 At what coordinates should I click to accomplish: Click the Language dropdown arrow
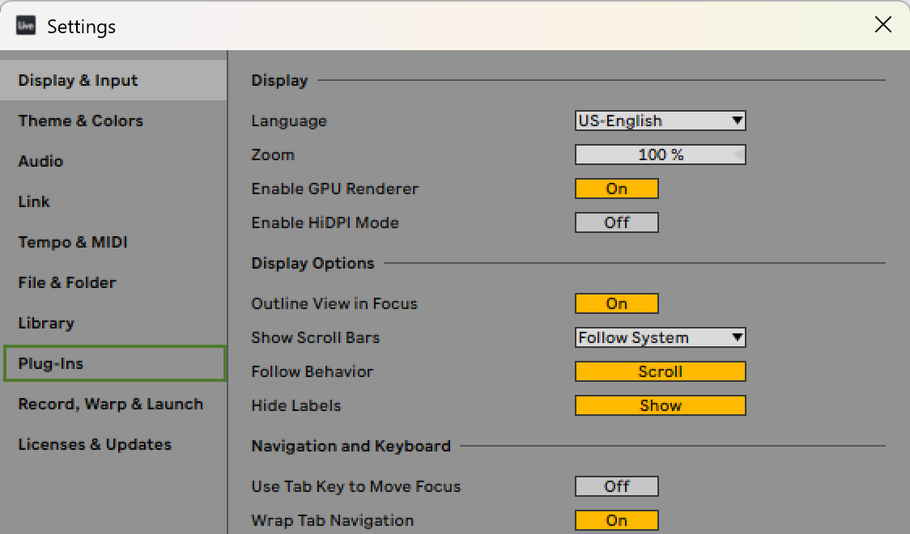[x=737, y=121]
